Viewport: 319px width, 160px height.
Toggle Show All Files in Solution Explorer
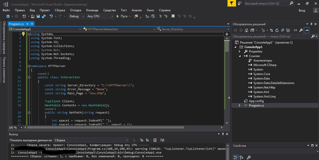pos(288,30)
